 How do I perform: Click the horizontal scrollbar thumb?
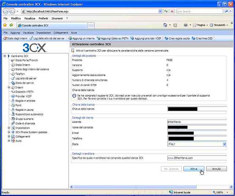(x=135, y=187)
